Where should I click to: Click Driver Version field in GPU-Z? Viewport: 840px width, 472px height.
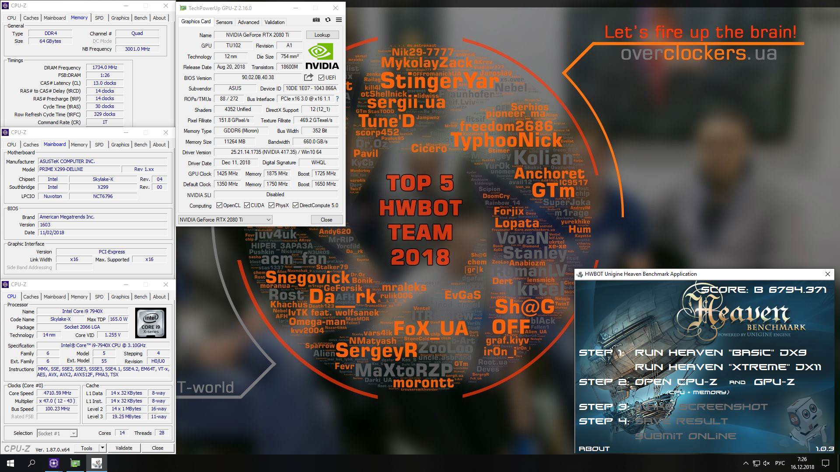[276, 152]
